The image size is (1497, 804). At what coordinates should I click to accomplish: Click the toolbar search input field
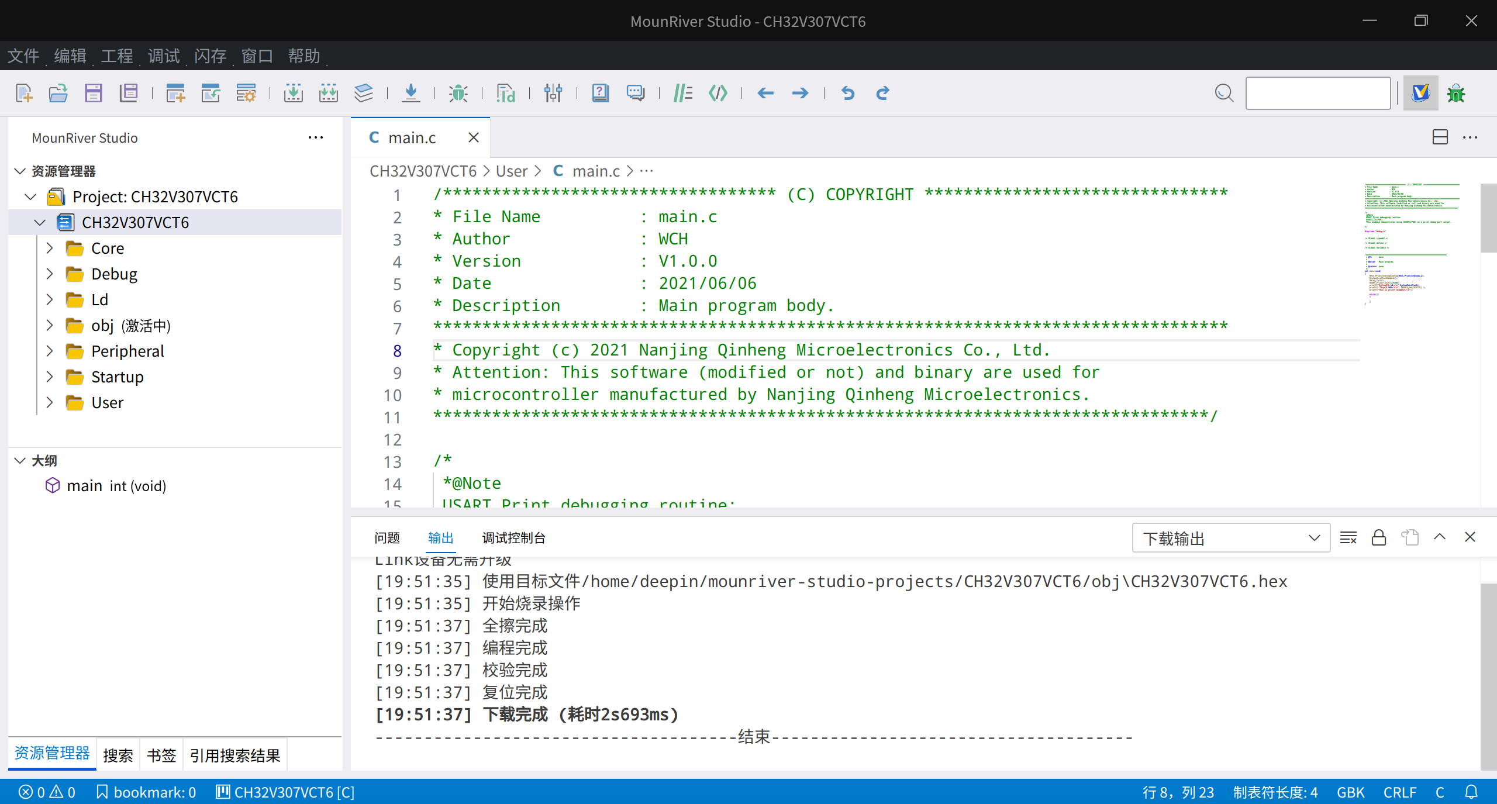(x=1318, y=93)
